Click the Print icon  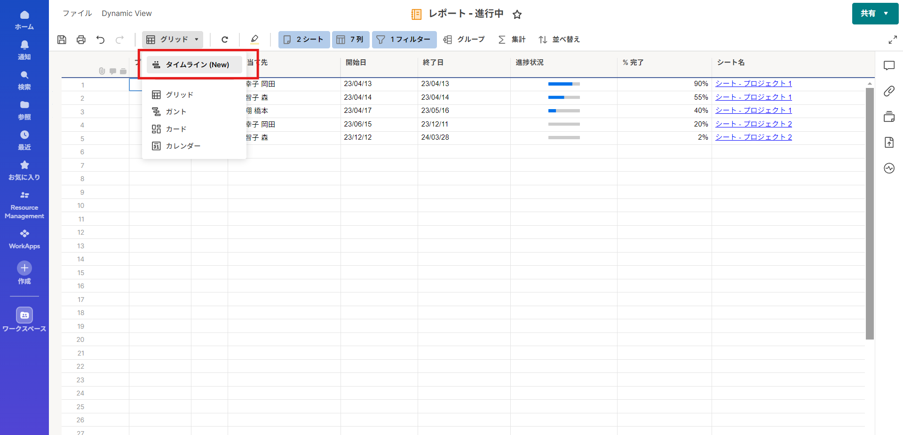(x=81, y=40)
